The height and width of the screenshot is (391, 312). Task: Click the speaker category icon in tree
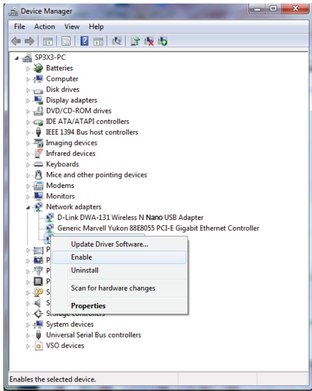(37, 303)
